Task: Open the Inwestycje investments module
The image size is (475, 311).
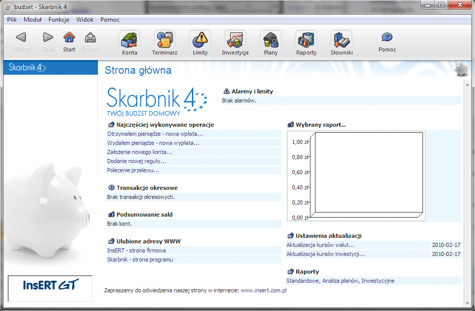Action: point(235,43)
